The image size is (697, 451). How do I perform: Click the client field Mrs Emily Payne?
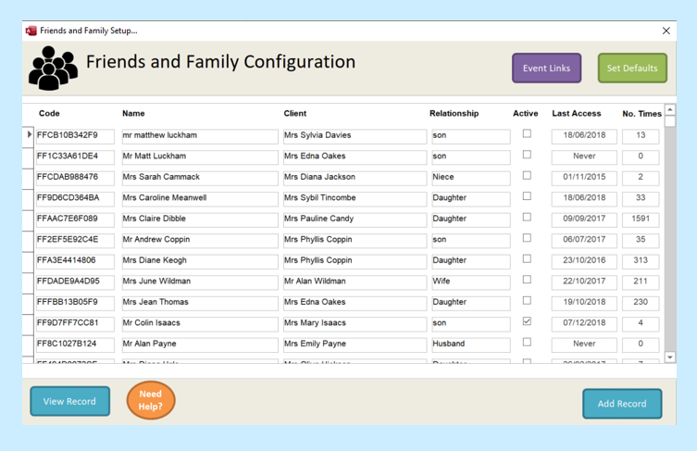pyautogui.click(x=355, y=345)
